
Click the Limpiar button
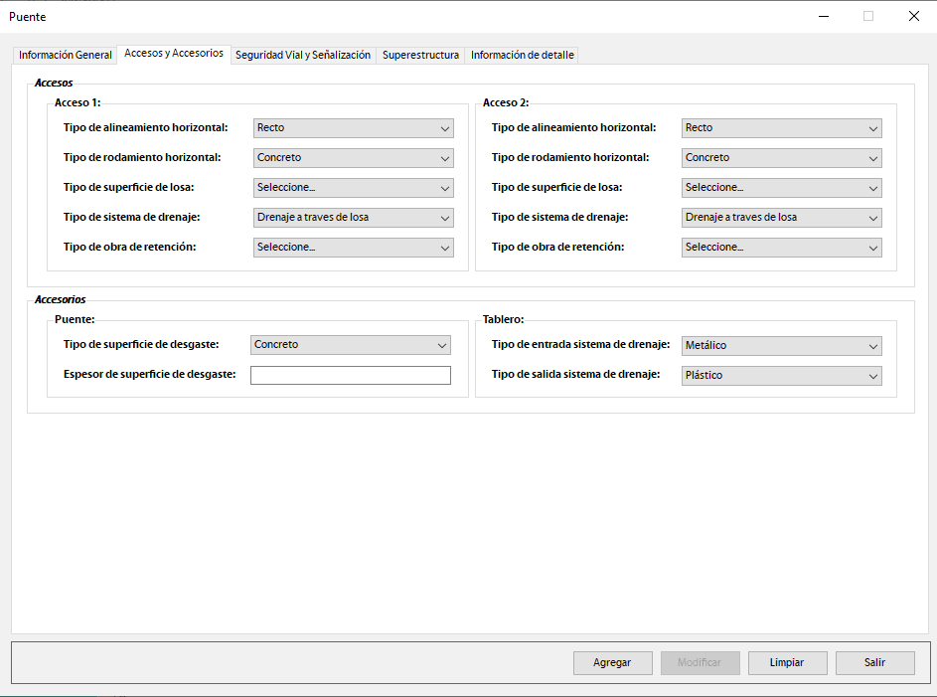[x=787, y=663]
